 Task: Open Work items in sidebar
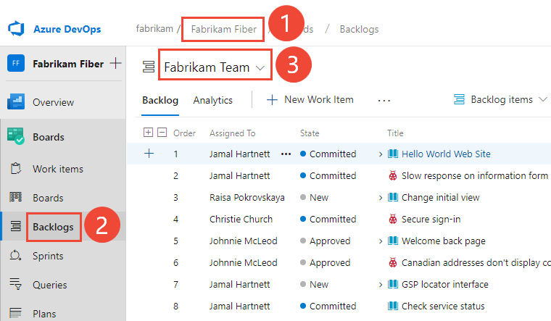pyautogui.click(x=58, y=169)
